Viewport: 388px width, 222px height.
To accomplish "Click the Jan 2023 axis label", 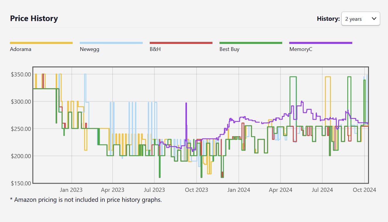I will point(71,190).
